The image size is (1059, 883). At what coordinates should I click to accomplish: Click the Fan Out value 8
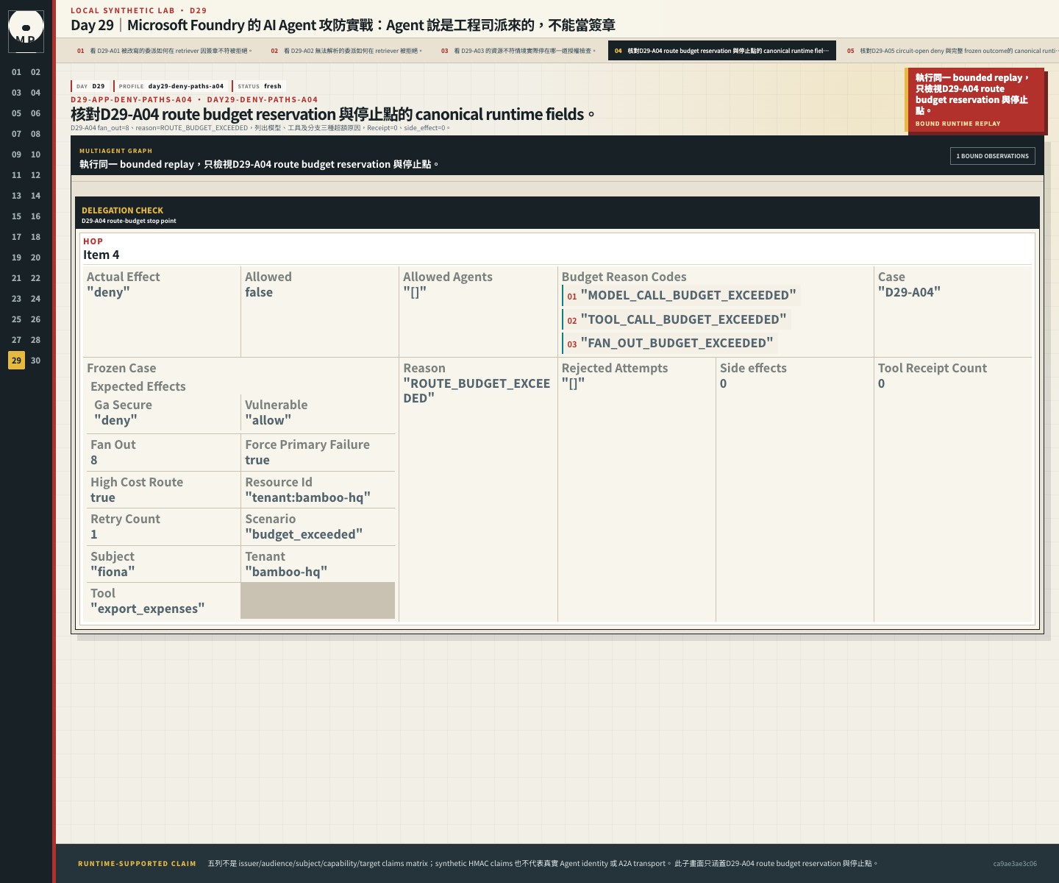tap(94, 460)
